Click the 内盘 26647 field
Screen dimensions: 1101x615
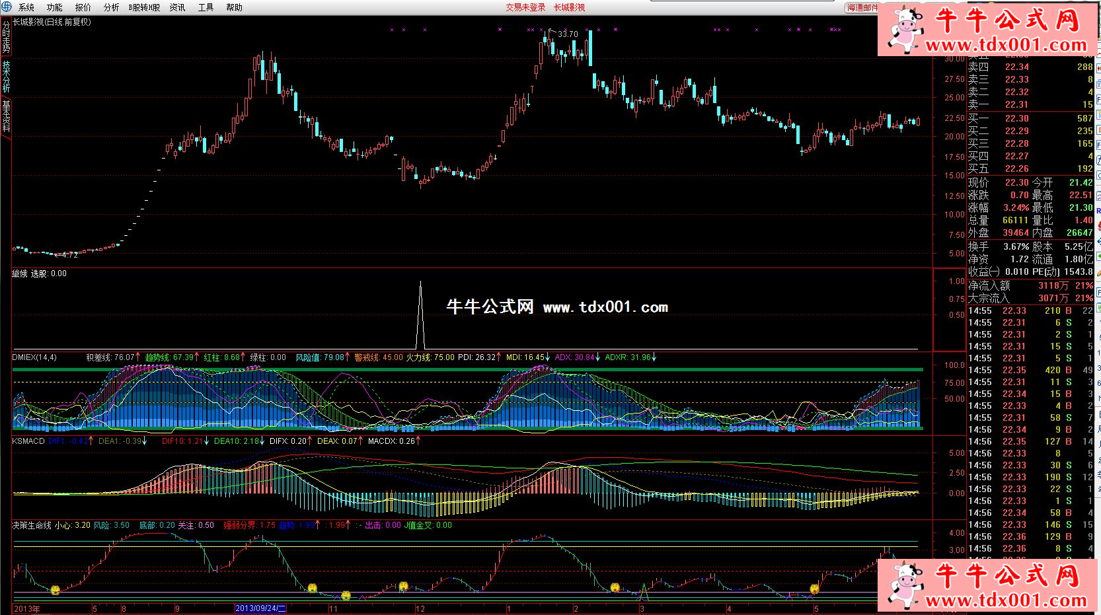pos(1063,233)
